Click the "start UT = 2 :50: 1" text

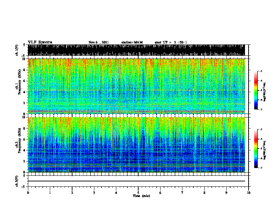click(x=171, y=42)
